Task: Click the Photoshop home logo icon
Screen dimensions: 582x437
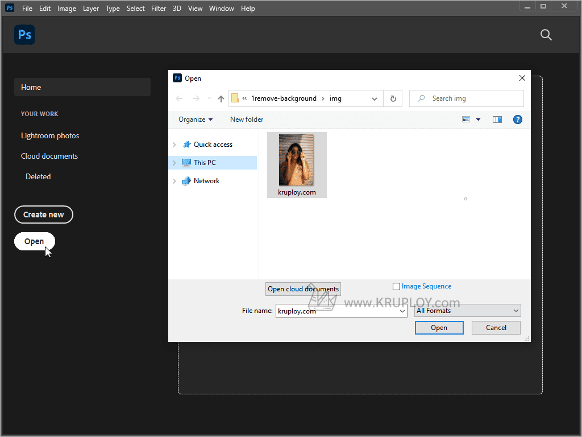Action: pyautogui.click(x=24, y=35)
